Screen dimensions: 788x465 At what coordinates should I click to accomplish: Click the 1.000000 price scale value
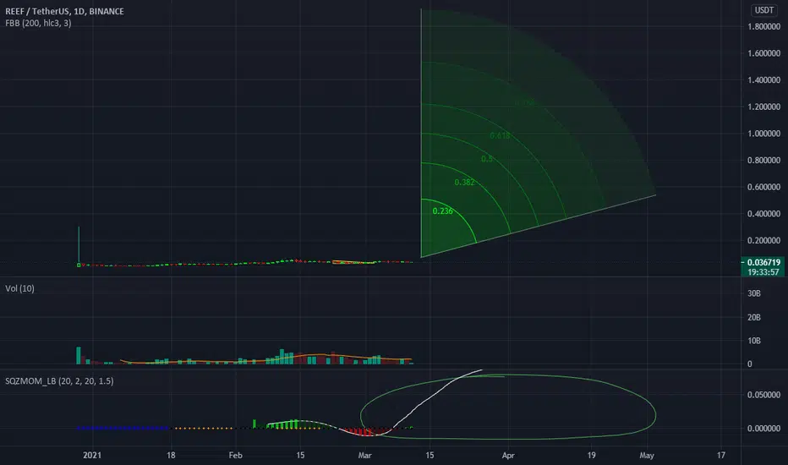point(763,134)
